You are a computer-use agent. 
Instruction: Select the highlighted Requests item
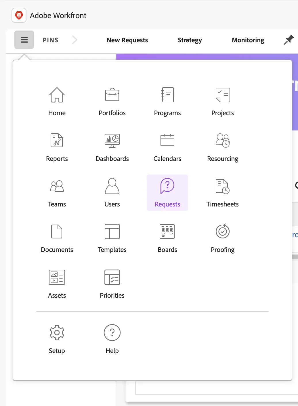click(167, 192)
